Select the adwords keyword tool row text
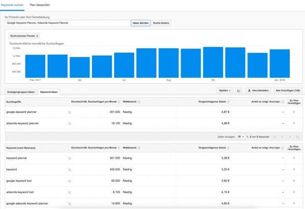305x209 pixels. [20, 192]
